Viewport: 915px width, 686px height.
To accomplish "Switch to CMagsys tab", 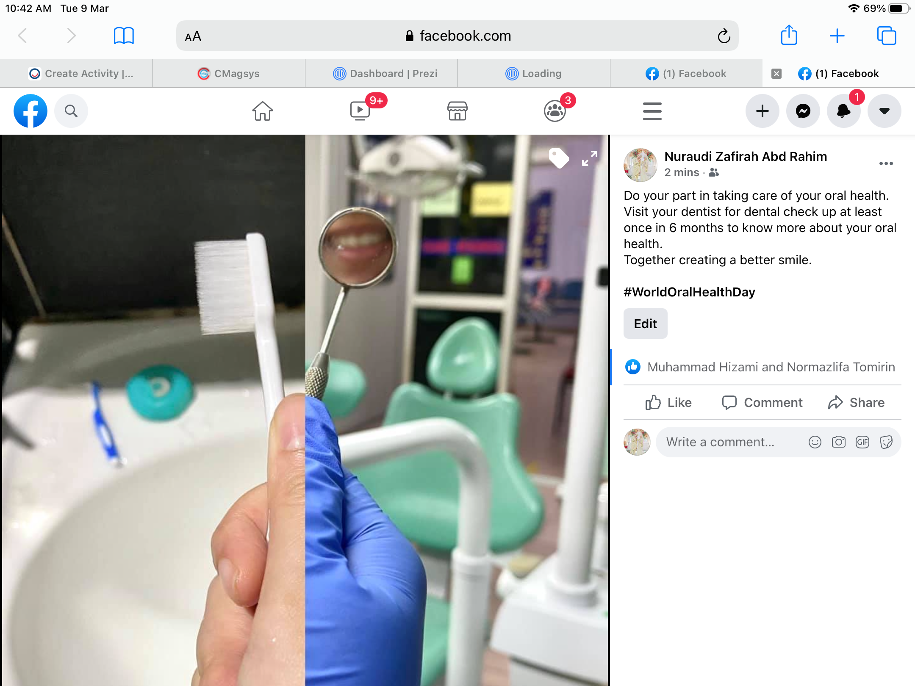I will (229, 74).
